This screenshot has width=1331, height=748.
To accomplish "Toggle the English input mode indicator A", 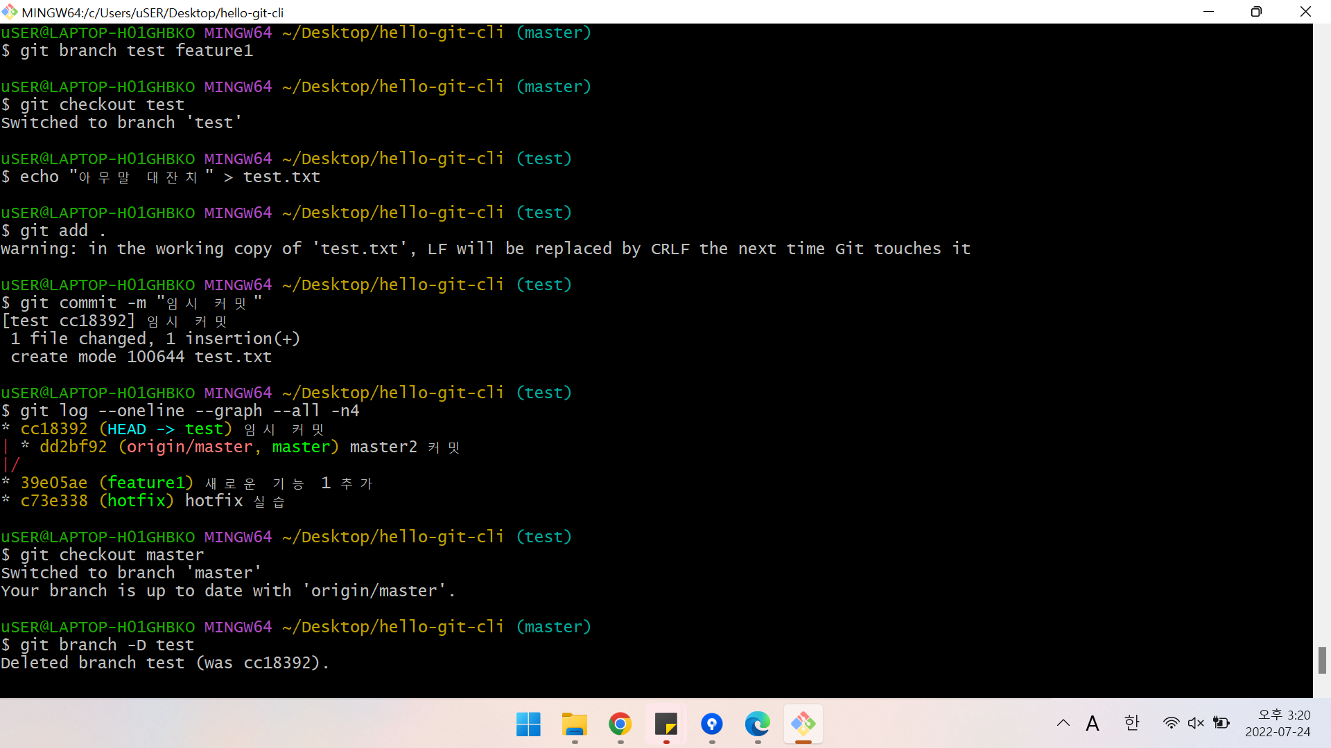I will 1093,724.
